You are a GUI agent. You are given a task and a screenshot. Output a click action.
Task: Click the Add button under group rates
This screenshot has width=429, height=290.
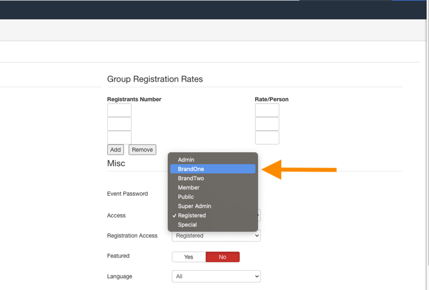coord(115,150)
